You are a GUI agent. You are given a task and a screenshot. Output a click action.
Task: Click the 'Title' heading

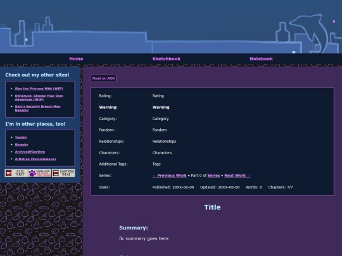pos(212,207)
